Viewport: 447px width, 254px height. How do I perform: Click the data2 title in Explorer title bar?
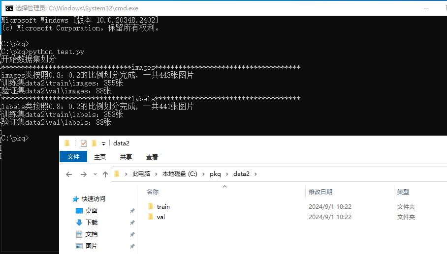pyautogui.click(x=121, y=143)
